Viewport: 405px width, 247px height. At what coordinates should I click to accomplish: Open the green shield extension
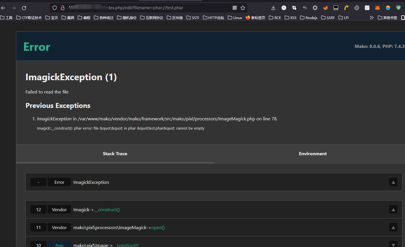tap(398, 8)
